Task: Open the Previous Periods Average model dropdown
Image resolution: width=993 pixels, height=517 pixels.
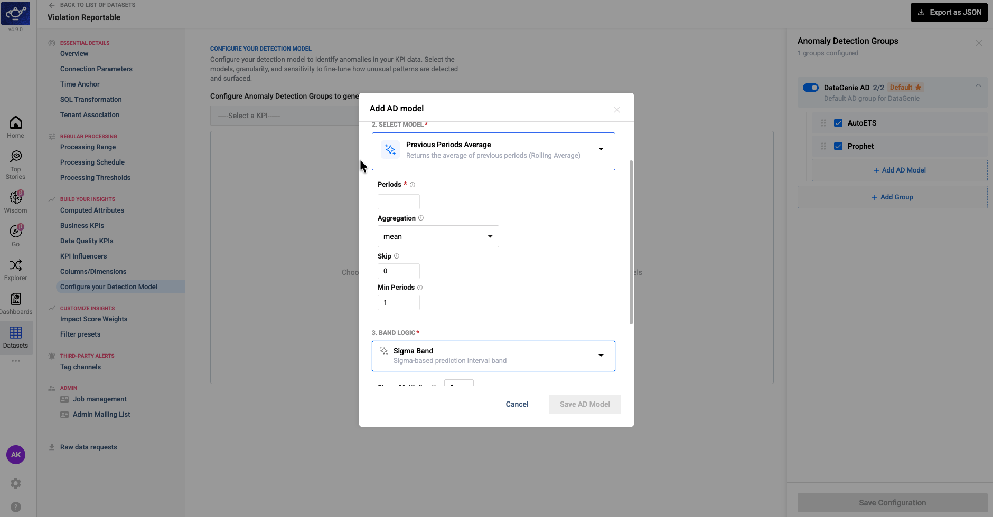Action: tap(493, 151)
